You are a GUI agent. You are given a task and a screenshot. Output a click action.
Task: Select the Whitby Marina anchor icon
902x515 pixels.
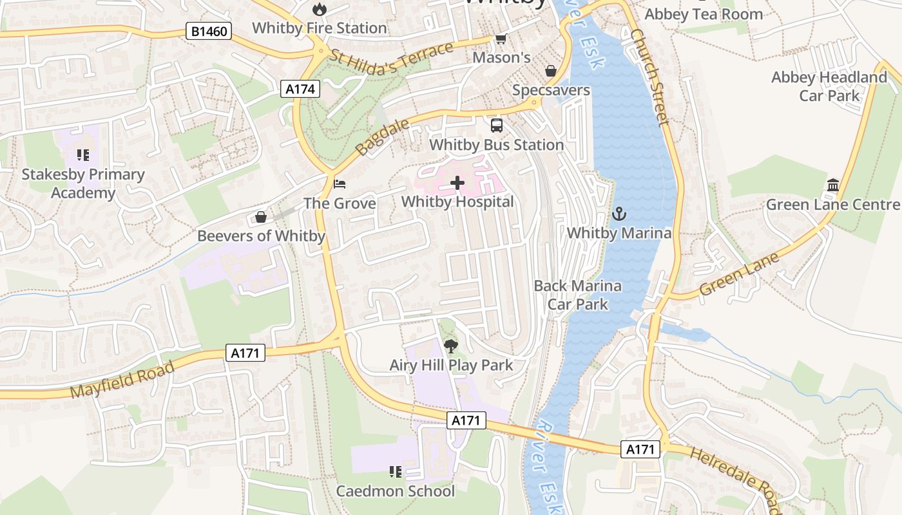[x=619, y=214]
